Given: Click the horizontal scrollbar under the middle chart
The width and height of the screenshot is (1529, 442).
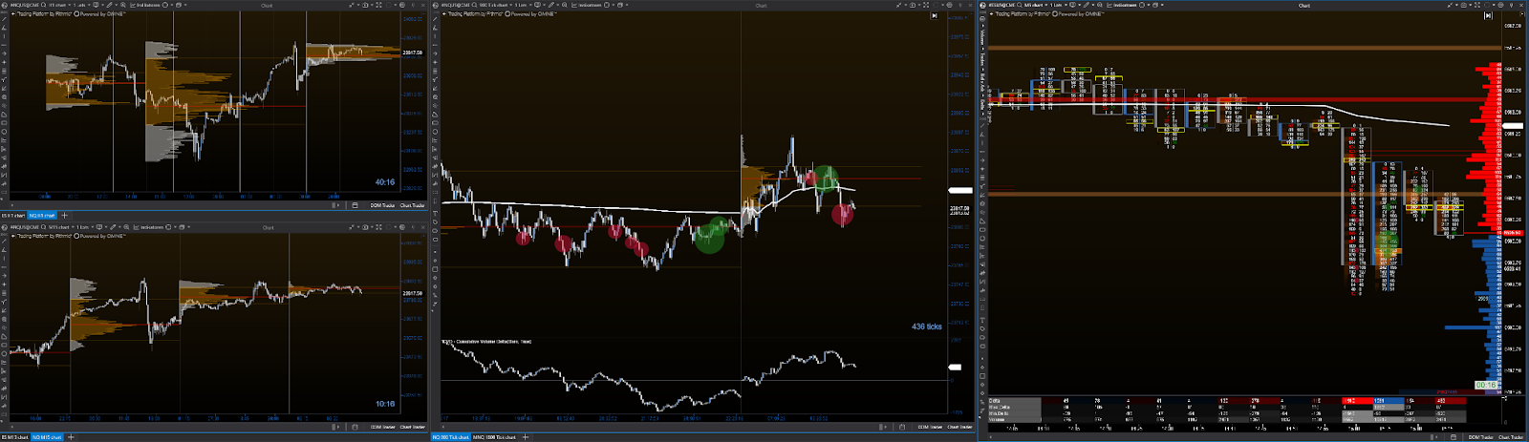Looking at the screenshot, I should (669, 427).
